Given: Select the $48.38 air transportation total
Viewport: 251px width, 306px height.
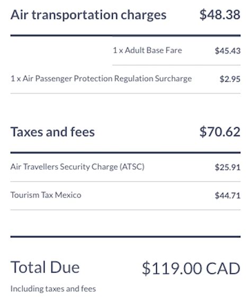Looking at the screenshot, I should pyautogui.click(x=220, y=15).
